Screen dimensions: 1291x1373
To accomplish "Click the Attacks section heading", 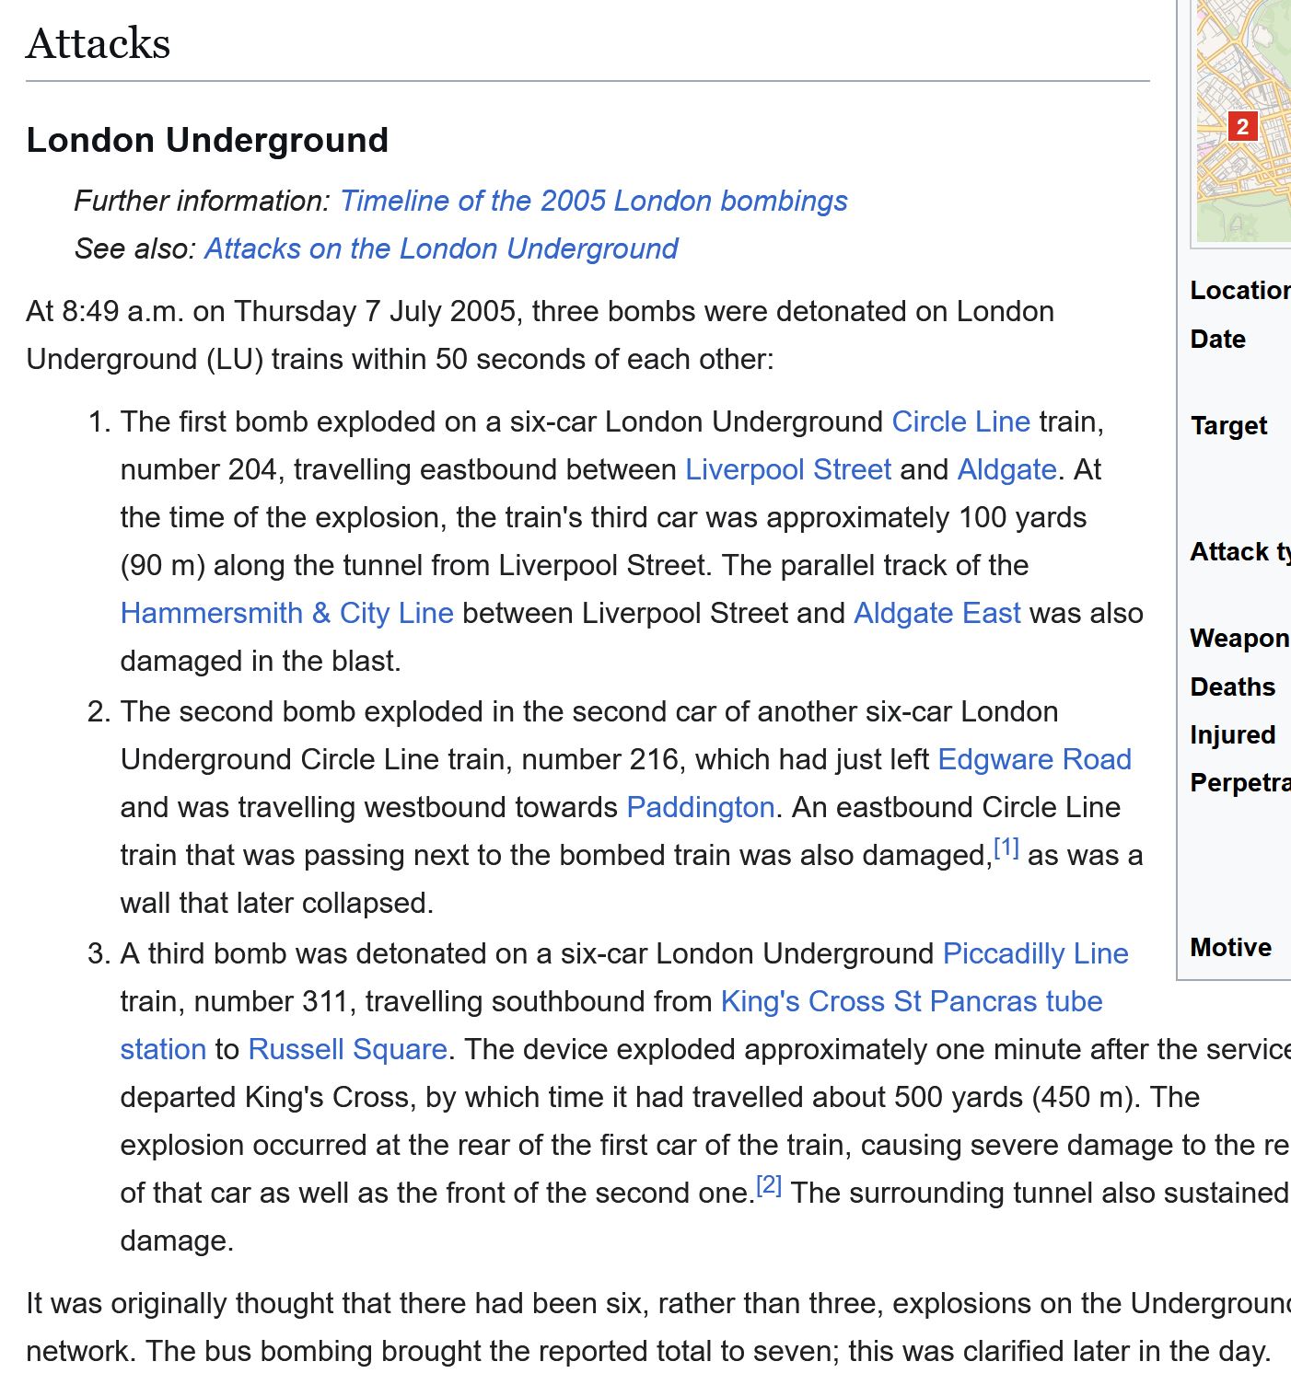I will coord(99,43).
